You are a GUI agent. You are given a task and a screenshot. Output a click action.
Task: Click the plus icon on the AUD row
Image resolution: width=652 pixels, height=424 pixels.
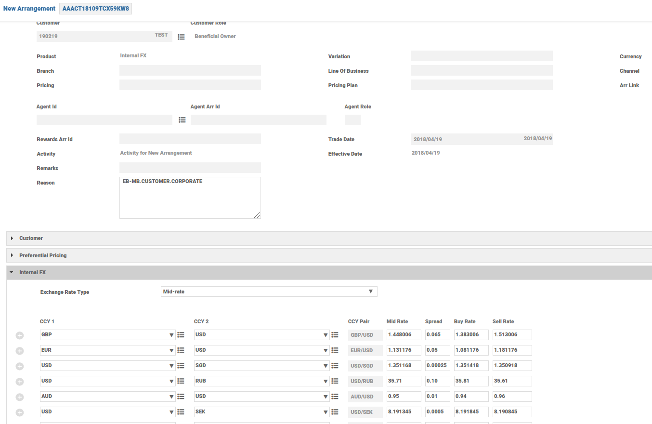(20, 397)
